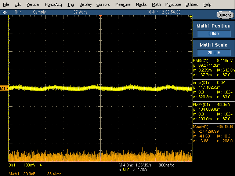Click the Ch1 bandwidth limit coupling icon
Image resolution: width=235 pixels, height=176 pixels.
tap(40, 165)
